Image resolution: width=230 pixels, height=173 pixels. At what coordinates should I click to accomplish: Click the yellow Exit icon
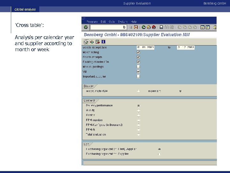pos(149,27)
